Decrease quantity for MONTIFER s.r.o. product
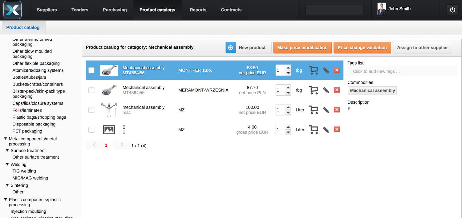 [288, 73]
